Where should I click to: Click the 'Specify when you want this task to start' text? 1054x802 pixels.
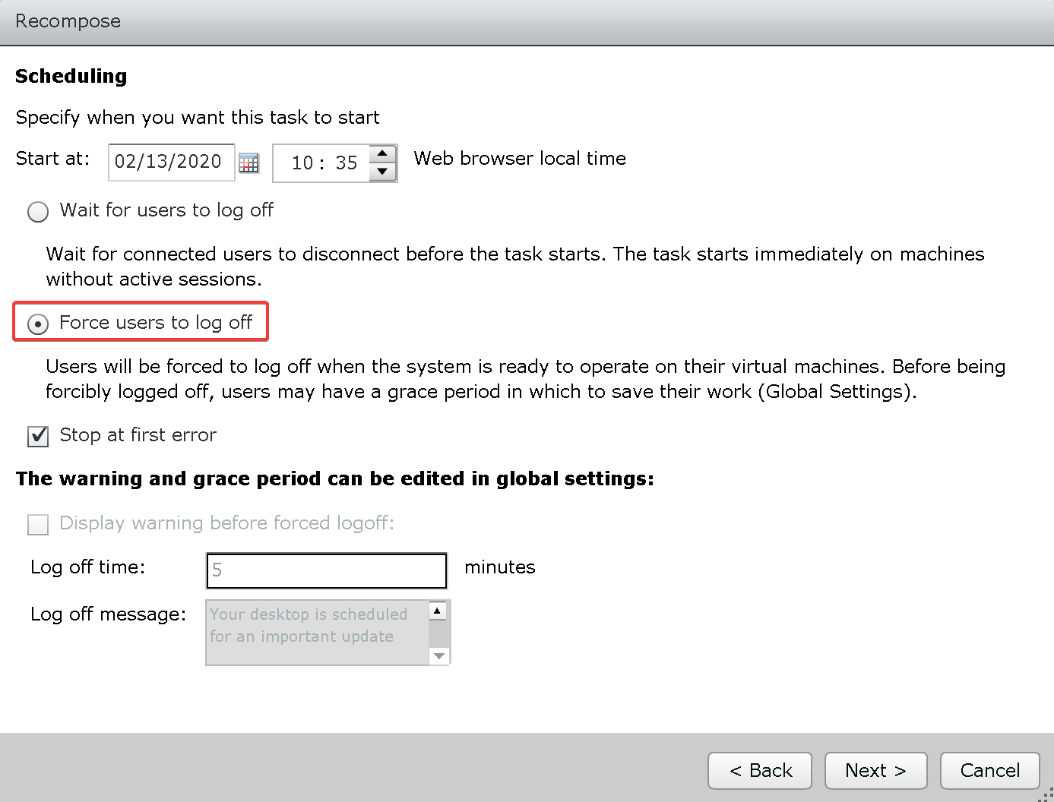pos(198,118)
